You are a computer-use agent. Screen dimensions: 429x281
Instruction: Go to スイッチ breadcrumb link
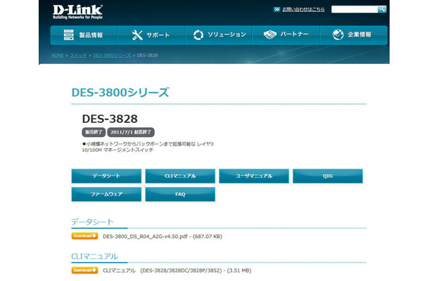(x=78, y=55)
